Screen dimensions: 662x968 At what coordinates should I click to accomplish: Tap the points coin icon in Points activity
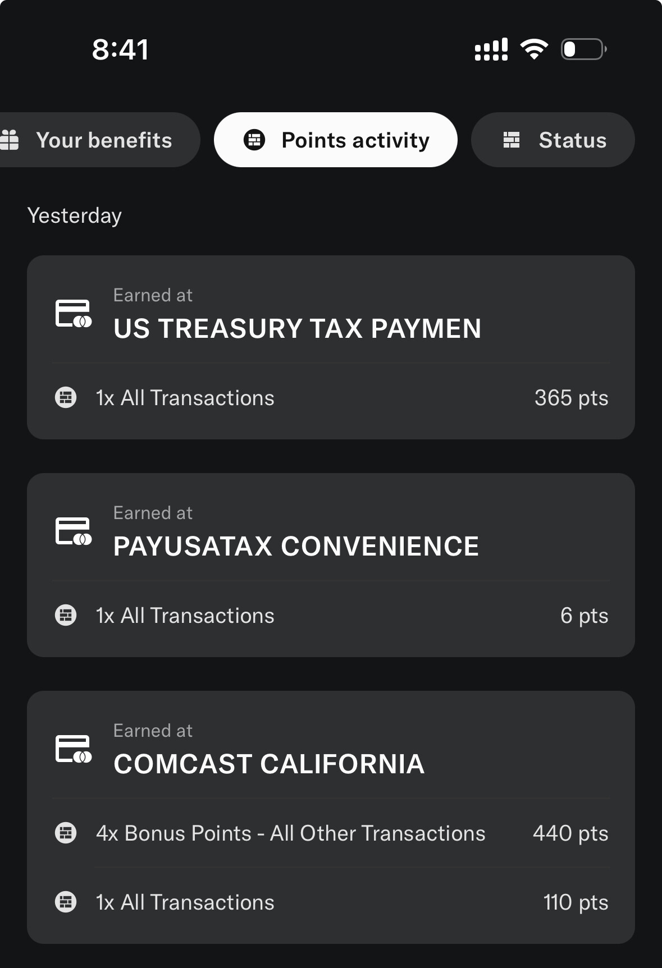(x=254, y=140)
